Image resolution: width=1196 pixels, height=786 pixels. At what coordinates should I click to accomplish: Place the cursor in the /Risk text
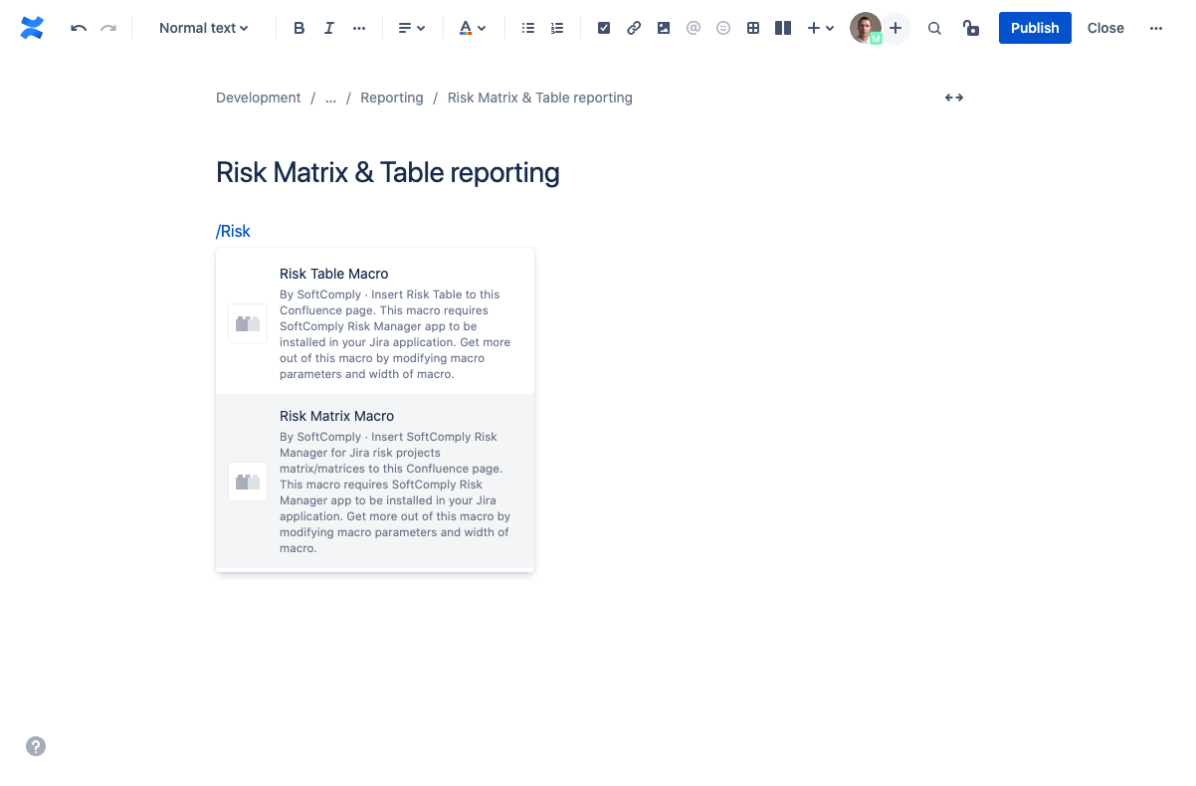[x=234, y=231]
